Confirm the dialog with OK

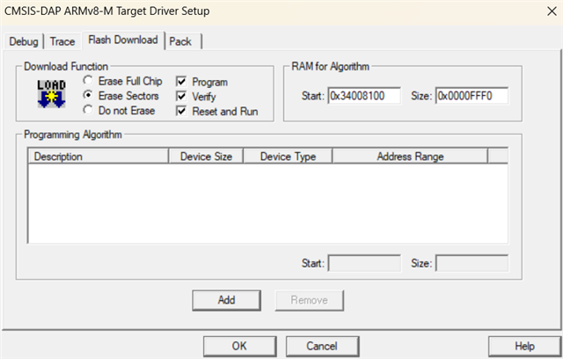(x=238, y=346)
